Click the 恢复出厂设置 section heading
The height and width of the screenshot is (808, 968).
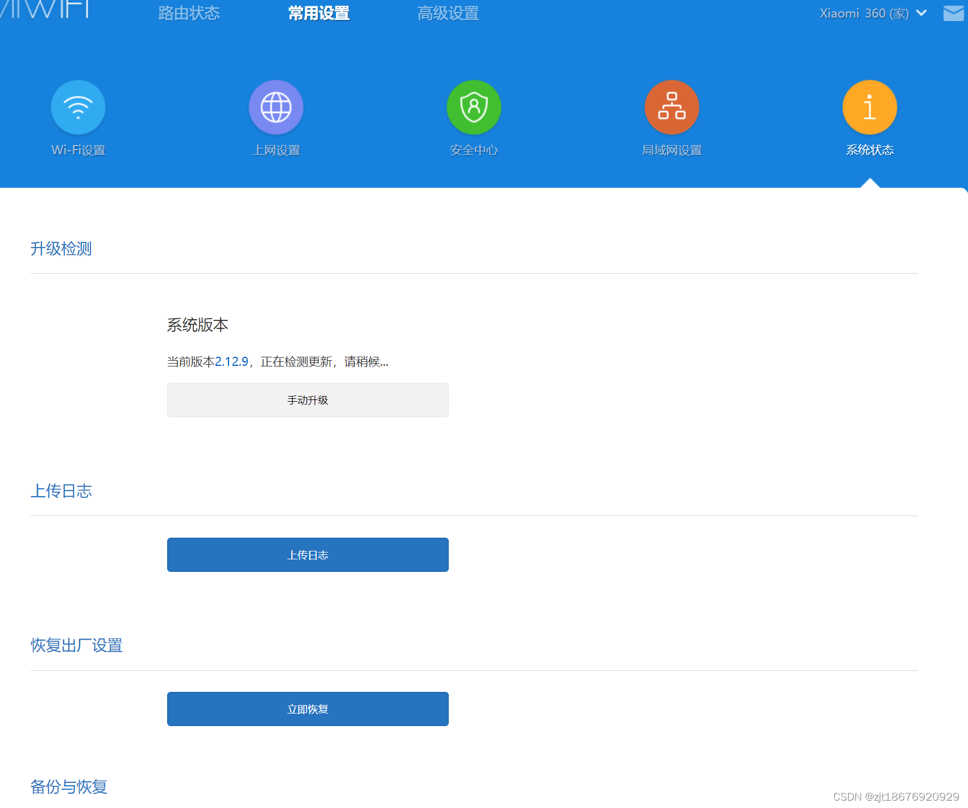coord(76,645)
